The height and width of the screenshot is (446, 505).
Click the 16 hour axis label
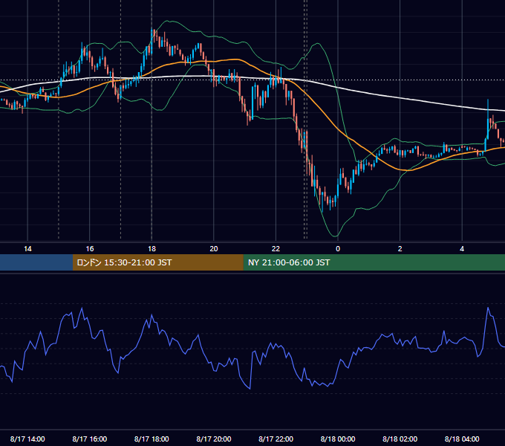click(x=90, y=249)
